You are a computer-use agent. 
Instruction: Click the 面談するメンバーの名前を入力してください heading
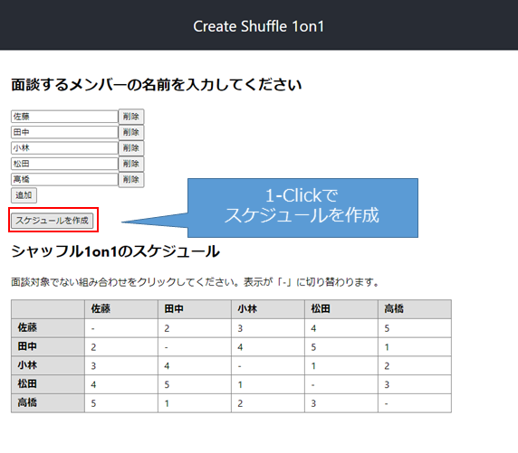pyautogui.click(x=157, y=85)
